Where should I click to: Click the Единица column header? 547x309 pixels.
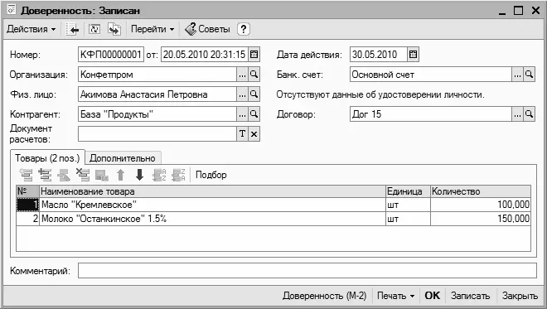tap(408, 191)
